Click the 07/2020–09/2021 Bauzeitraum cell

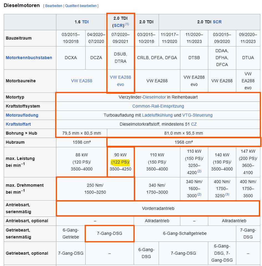pos(121,38)
